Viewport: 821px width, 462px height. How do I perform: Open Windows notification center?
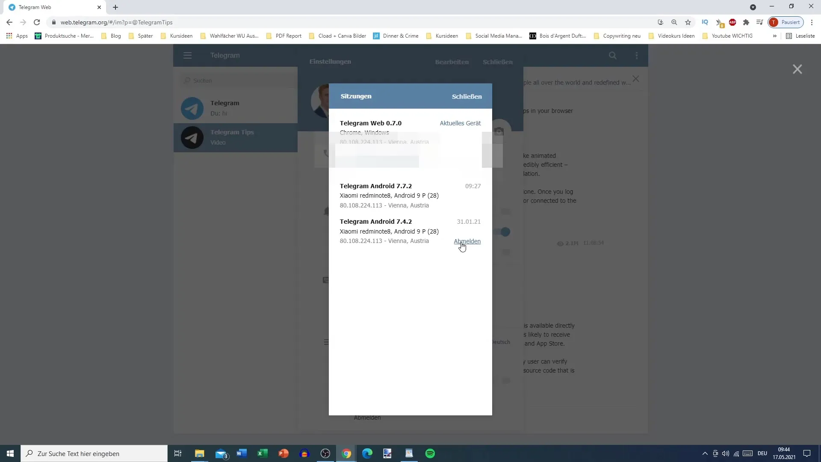click(807, 453)
